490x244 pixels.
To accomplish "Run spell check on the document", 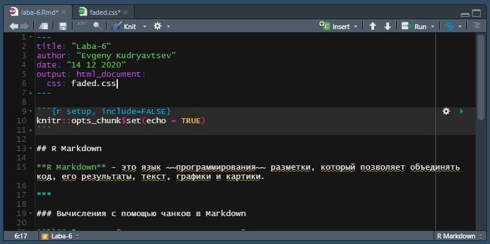I will point(82,26).
